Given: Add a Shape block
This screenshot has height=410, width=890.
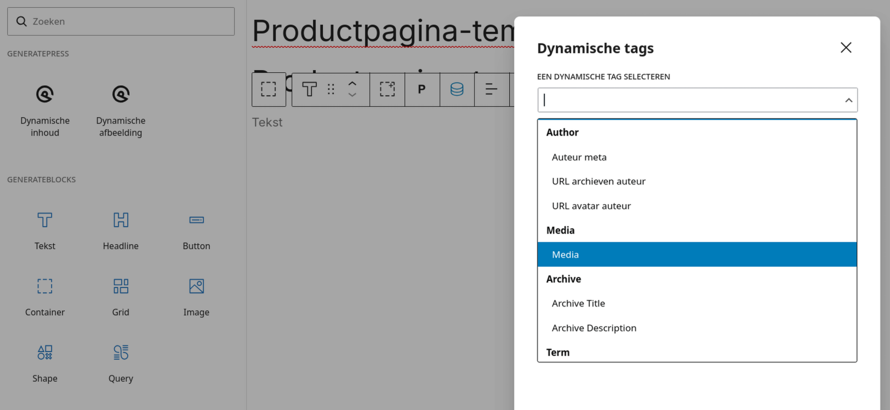Looking at the screenshot, I should click(x=45, y=362).
